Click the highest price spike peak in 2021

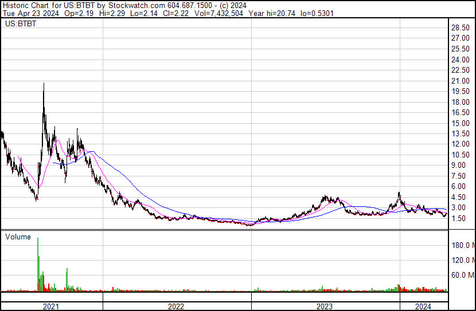[44, 84]
